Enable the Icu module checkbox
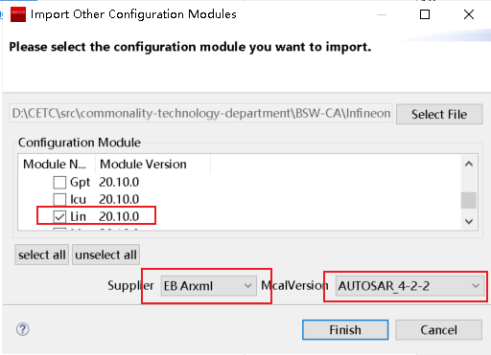The height and width of the screenshot is (355, 491). tap(59, 200)
